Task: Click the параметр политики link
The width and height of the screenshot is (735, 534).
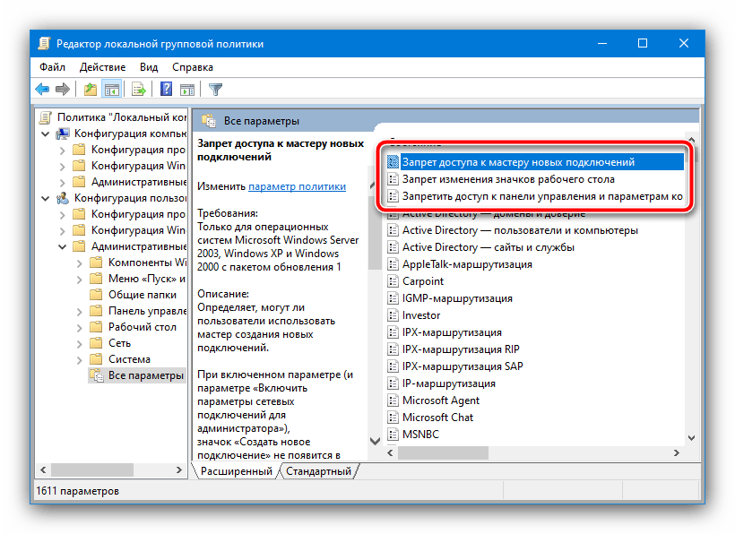Action: (x=298, y=186)
